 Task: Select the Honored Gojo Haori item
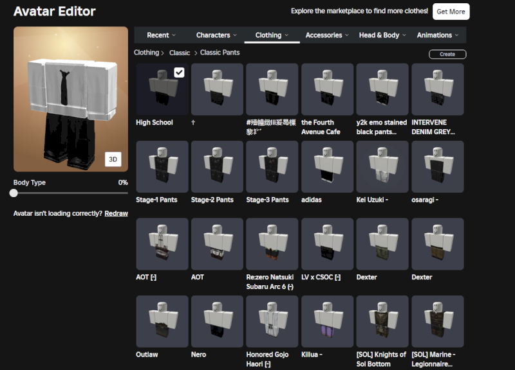[x=272, y=321]
